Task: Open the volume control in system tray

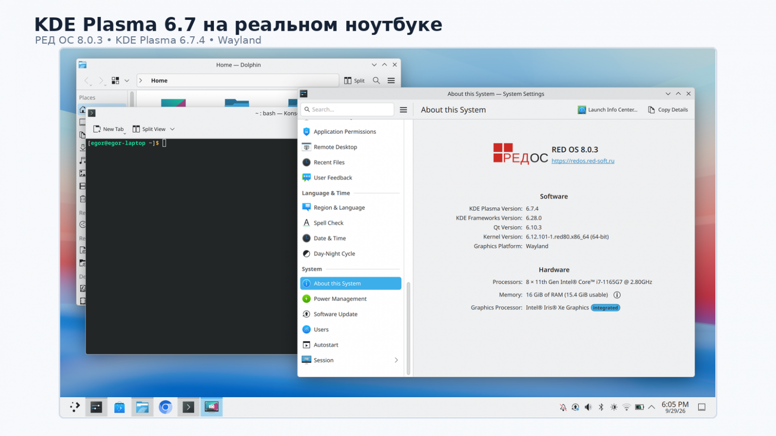Action: click(x=588, y=408)
